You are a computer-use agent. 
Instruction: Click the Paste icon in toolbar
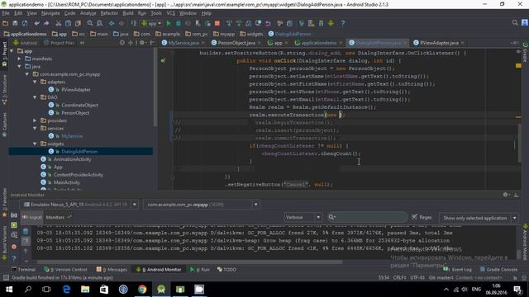[x=78, y=23]
